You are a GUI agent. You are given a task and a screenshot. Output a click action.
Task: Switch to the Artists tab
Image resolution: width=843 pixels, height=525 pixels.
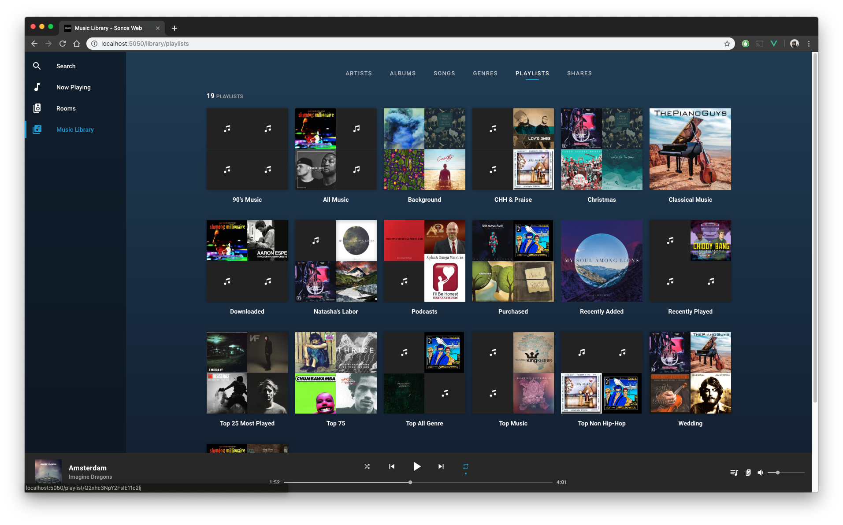359,74
